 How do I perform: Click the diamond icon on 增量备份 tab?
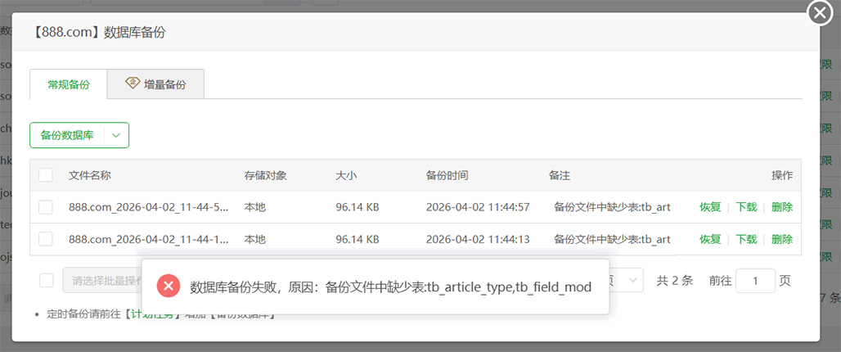coord(132,83)
